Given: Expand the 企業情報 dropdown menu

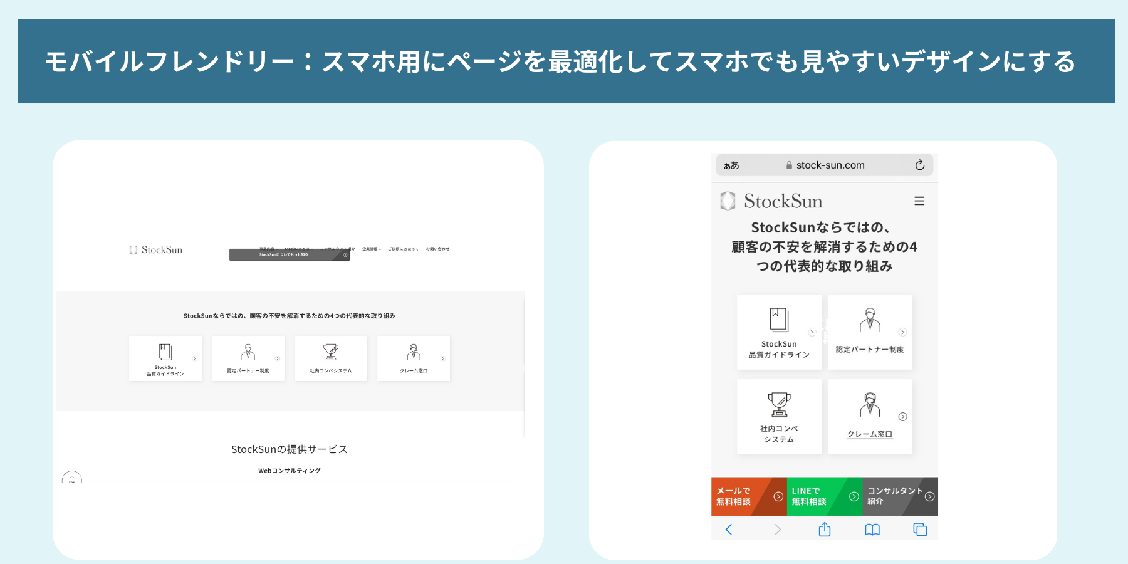Looking at the screenshot, I should point(371,248).
